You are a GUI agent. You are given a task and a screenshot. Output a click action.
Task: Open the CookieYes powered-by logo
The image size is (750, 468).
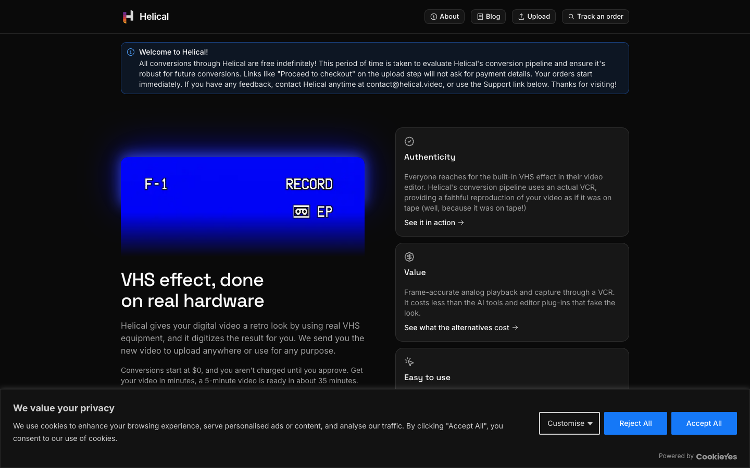(x=717, y=456)
